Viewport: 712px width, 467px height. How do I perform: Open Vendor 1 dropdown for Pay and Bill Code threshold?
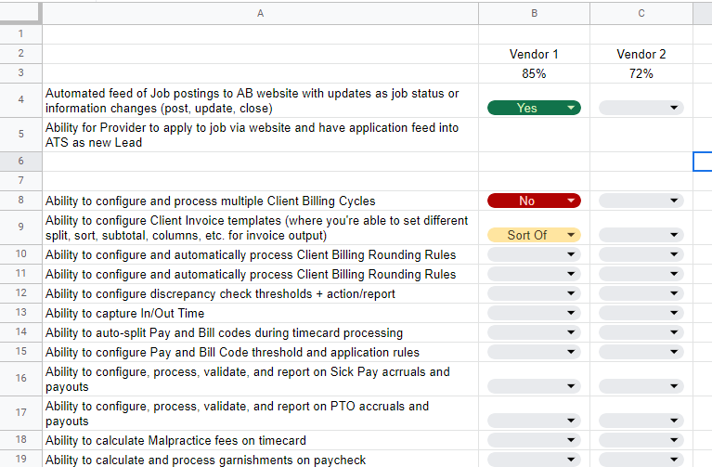534,352
